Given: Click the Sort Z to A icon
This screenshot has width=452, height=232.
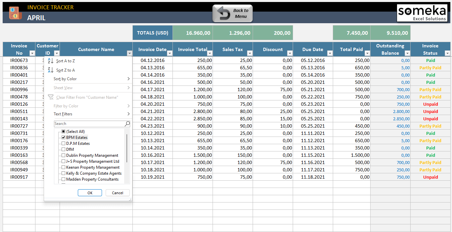Looking at the screenshot, I should tap(51, 70).
